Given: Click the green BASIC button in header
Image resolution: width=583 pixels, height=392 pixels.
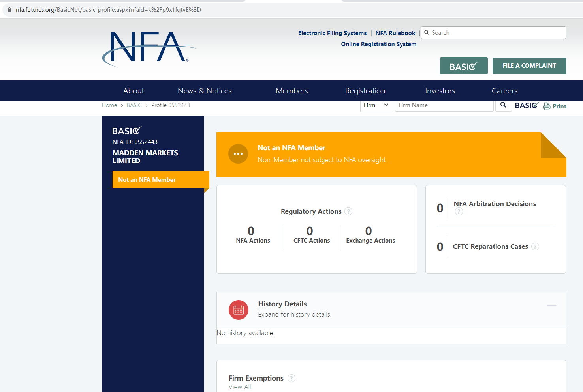Looking at the screenshot, I should [x=463, y=66].
